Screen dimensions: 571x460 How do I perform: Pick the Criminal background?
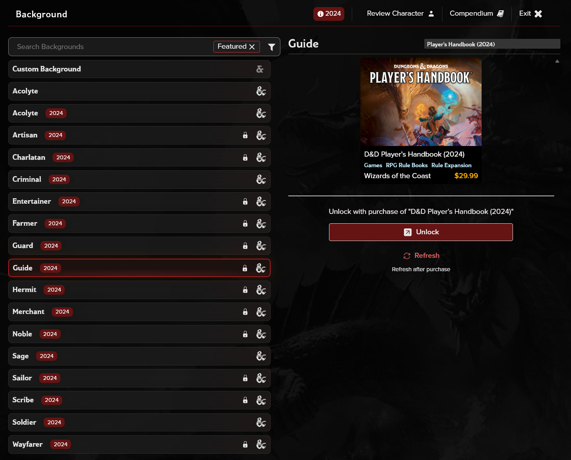point(139,179)
